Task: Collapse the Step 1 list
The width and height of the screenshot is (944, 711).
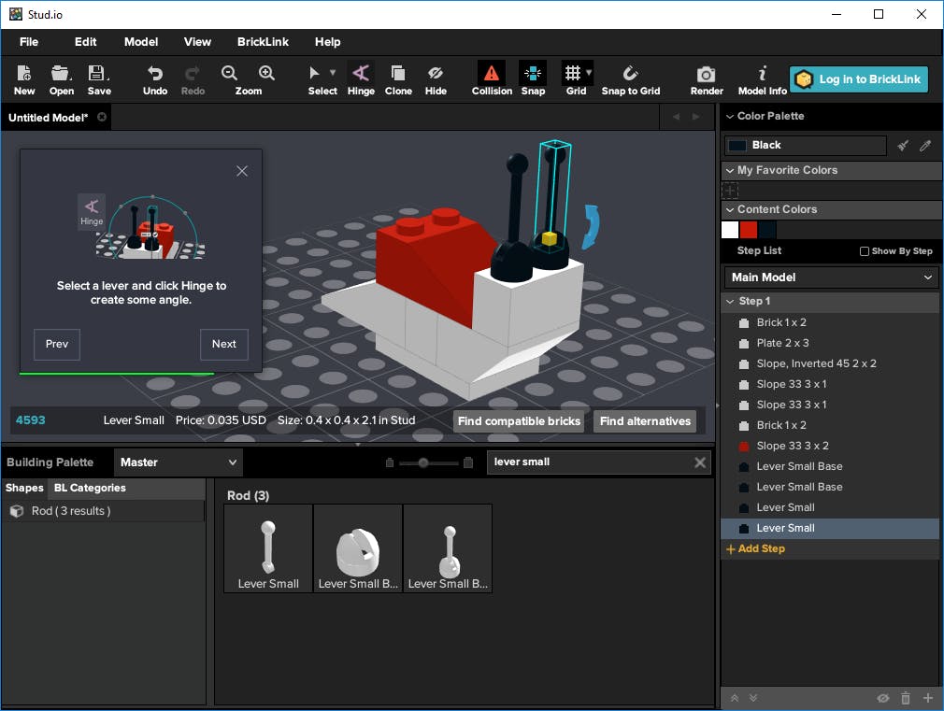Action: click(729, 302)
